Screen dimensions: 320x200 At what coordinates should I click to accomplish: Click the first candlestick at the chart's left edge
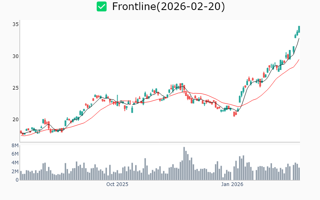tap(21, 132)
